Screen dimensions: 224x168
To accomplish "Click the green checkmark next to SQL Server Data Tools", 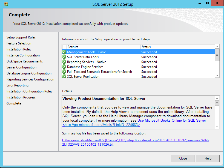I will [x=64, y=57].
